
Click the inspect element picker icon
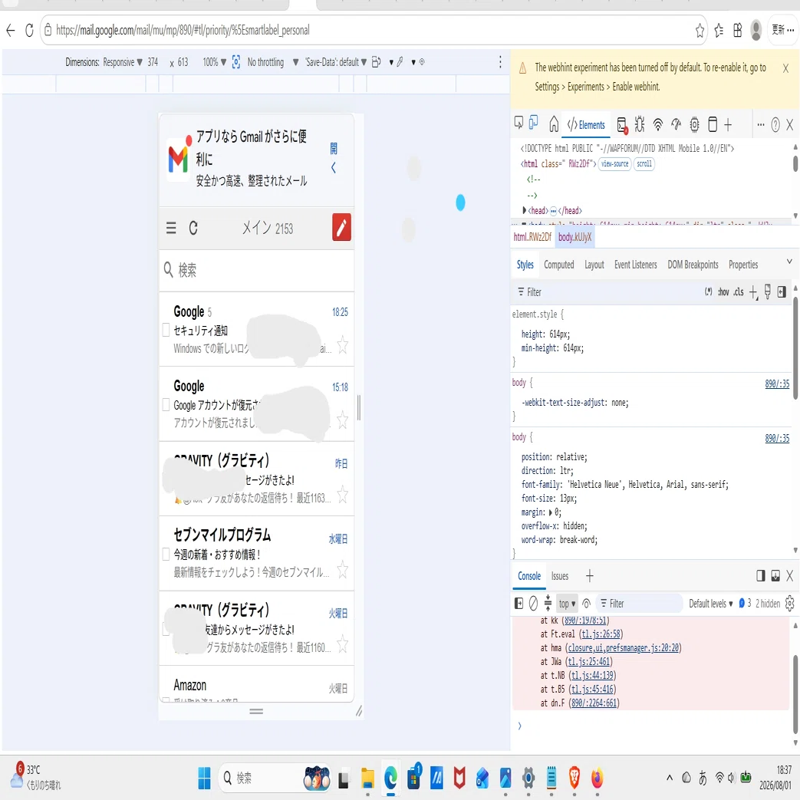pos(519,123)
